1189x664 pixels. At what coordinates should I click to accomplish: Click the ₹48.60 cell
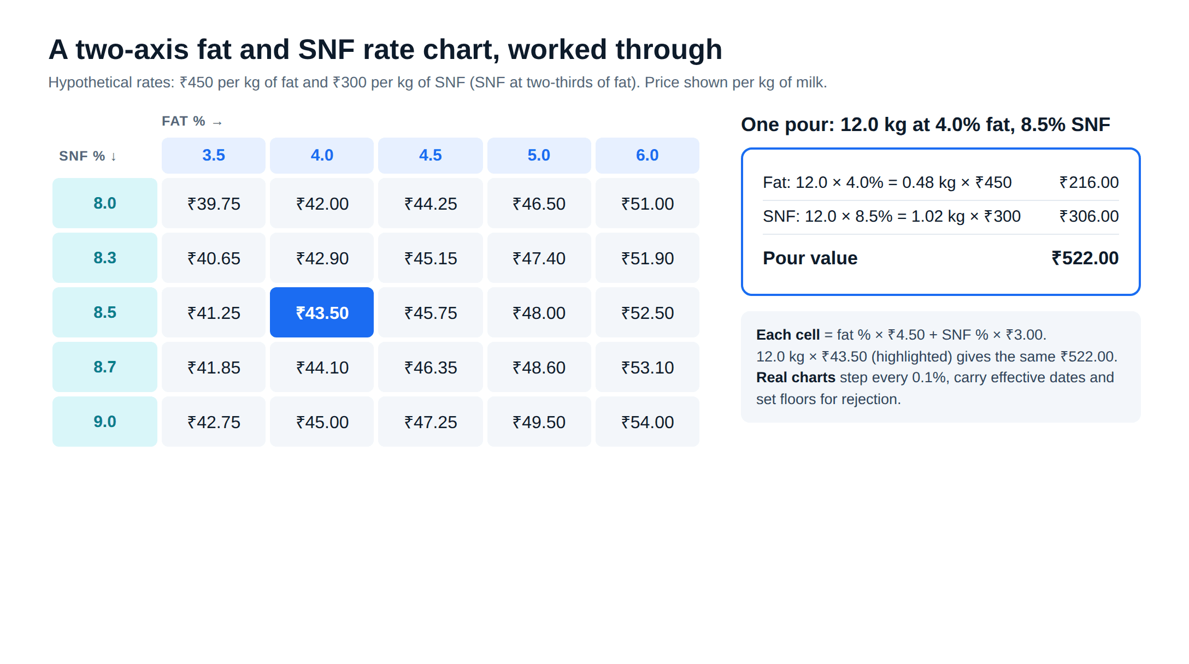539,367
